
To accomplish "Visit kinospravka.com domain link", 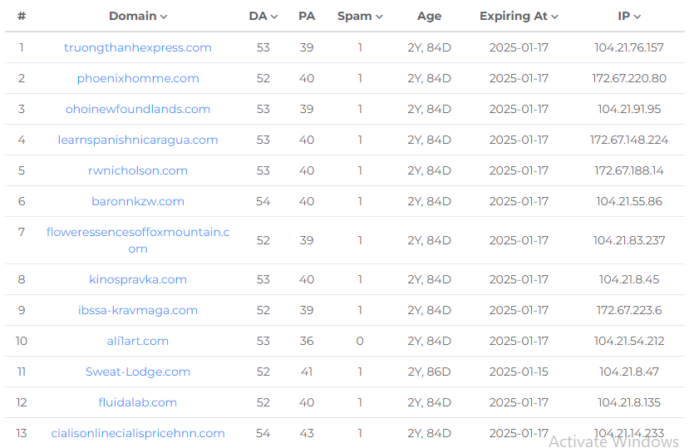I will pos(138,279).
